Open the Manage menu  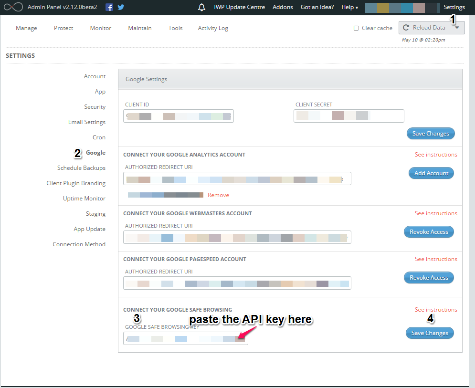click(26, 28)
